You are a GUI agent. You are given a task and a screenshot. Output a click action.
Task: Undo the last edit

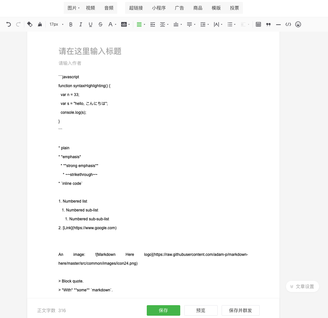pos(8,24)
